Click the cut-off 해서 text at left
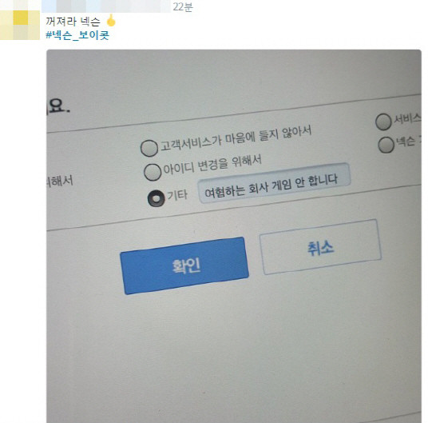Image resolution: width=428 pixels, height=423 pixels. pyautogui.click(x=60, y=182)
